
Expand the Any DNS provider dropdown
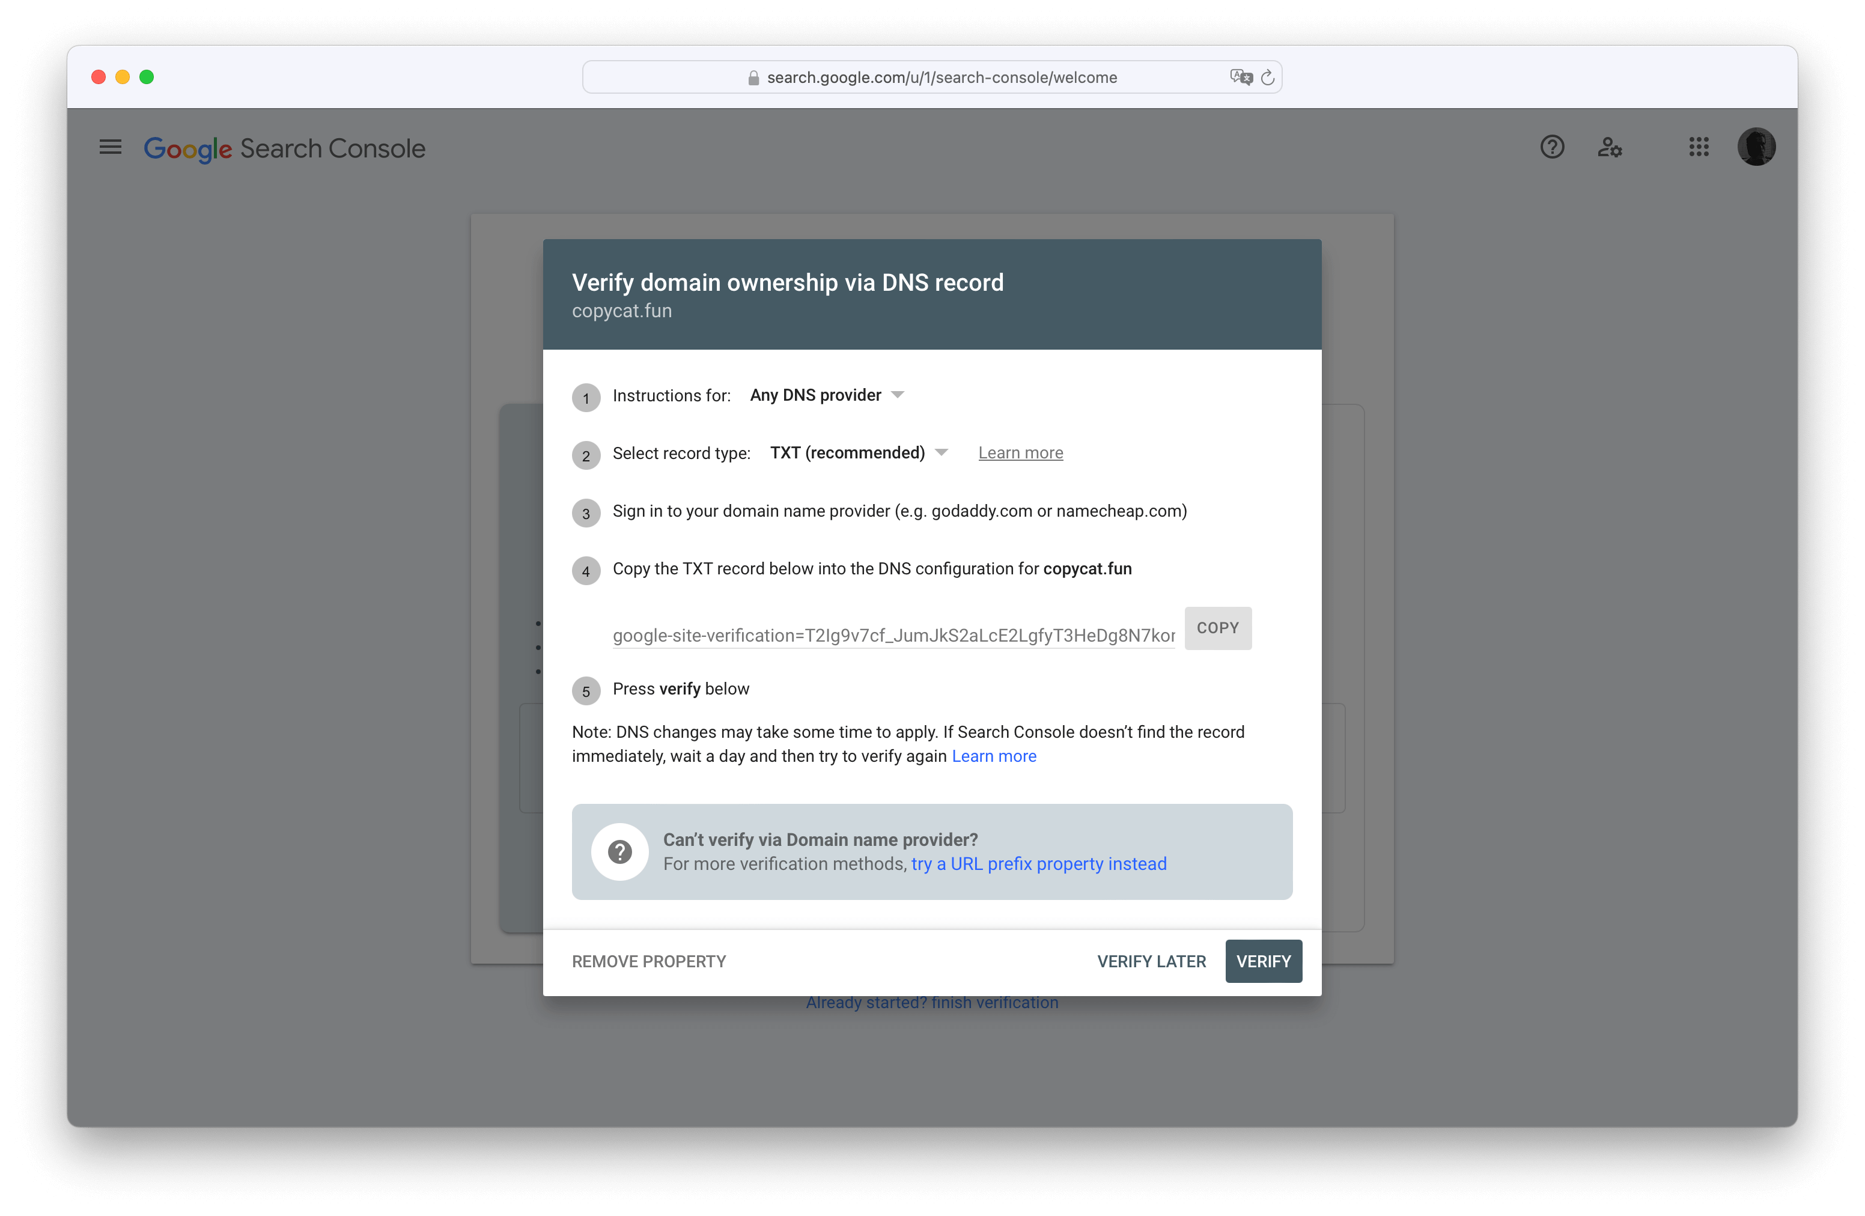827,395
